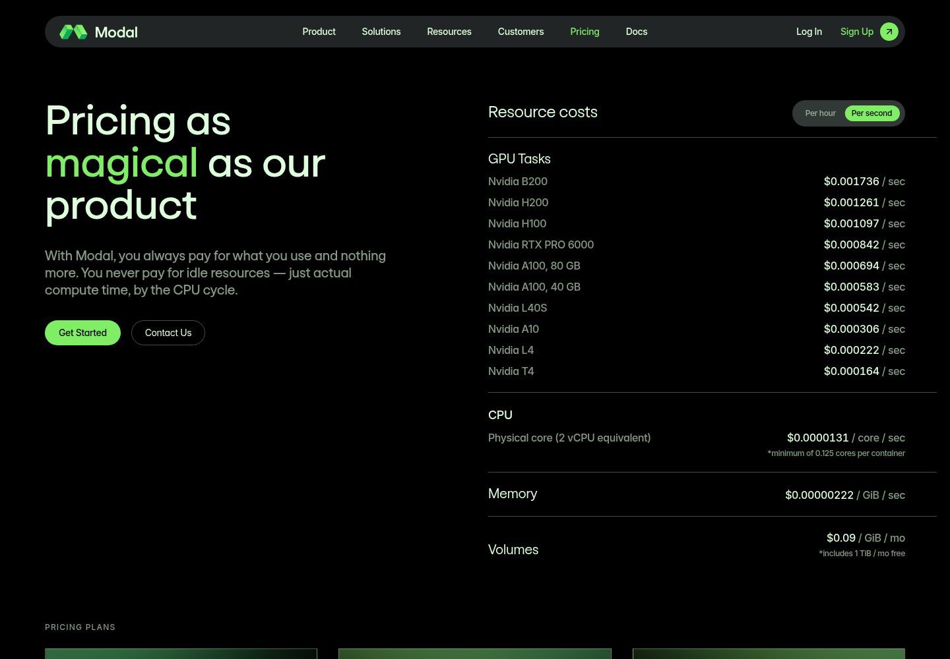Click the $0.000694 / sec price
The image size is (950, 659).
[x=864, y=266]
